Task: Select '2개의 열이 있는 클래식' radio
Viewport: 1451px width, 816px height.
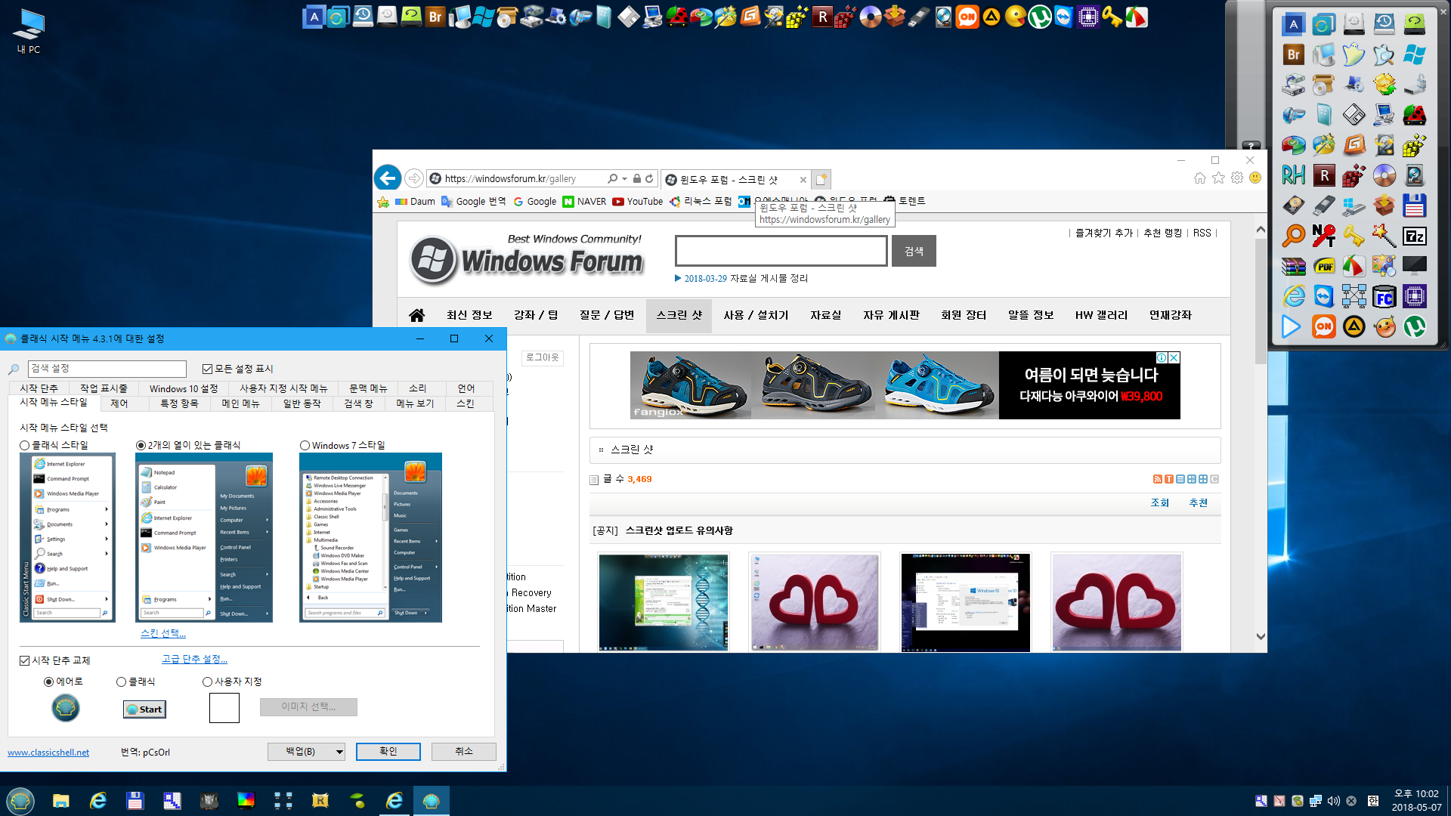Action: pos(141,446)
